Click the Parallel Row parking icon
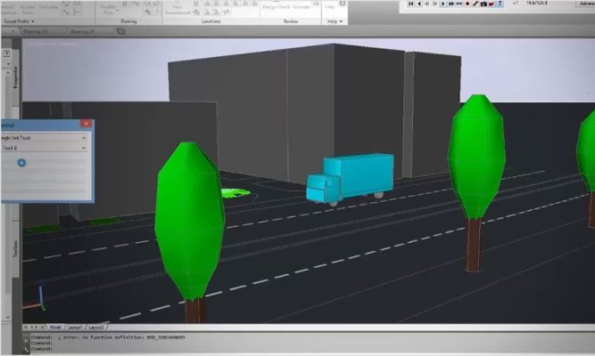 (108, 7)
